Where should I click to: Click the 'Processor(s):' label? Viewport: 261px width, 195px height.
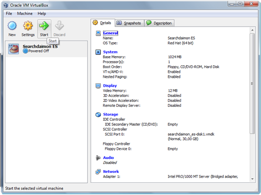[x=113, y=62]
